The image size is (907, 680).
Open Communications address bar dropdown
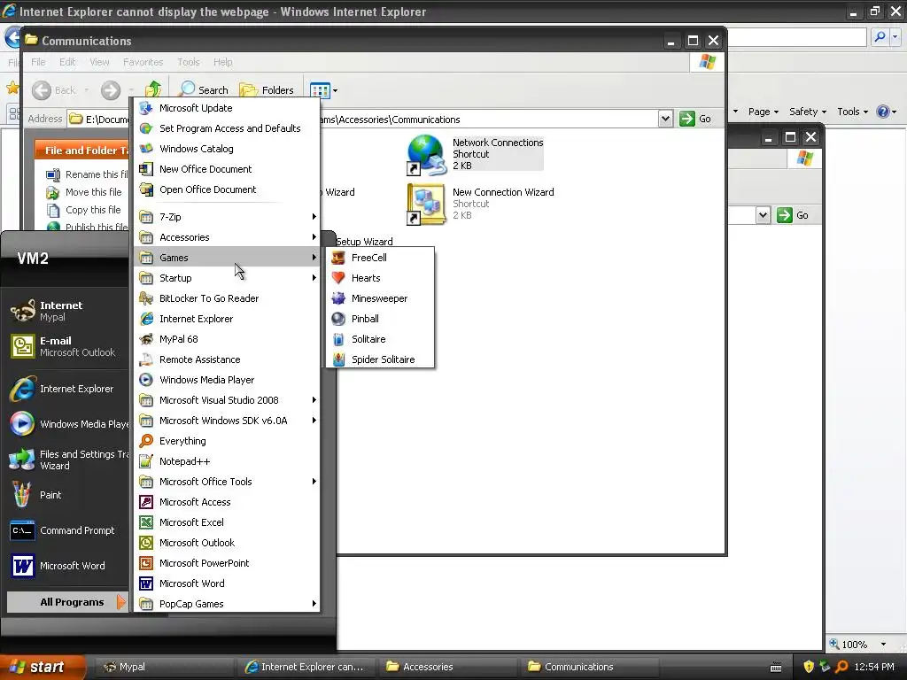click(x=665, y=120)
